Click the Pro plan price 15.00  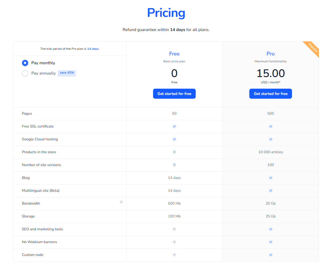click(270, 73)
